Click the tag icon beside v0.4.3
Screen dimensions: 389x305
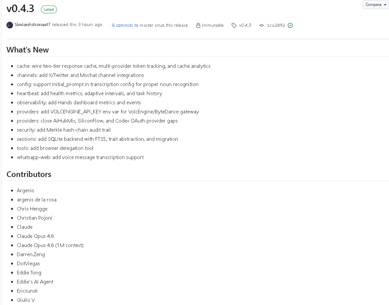point(234,25)
